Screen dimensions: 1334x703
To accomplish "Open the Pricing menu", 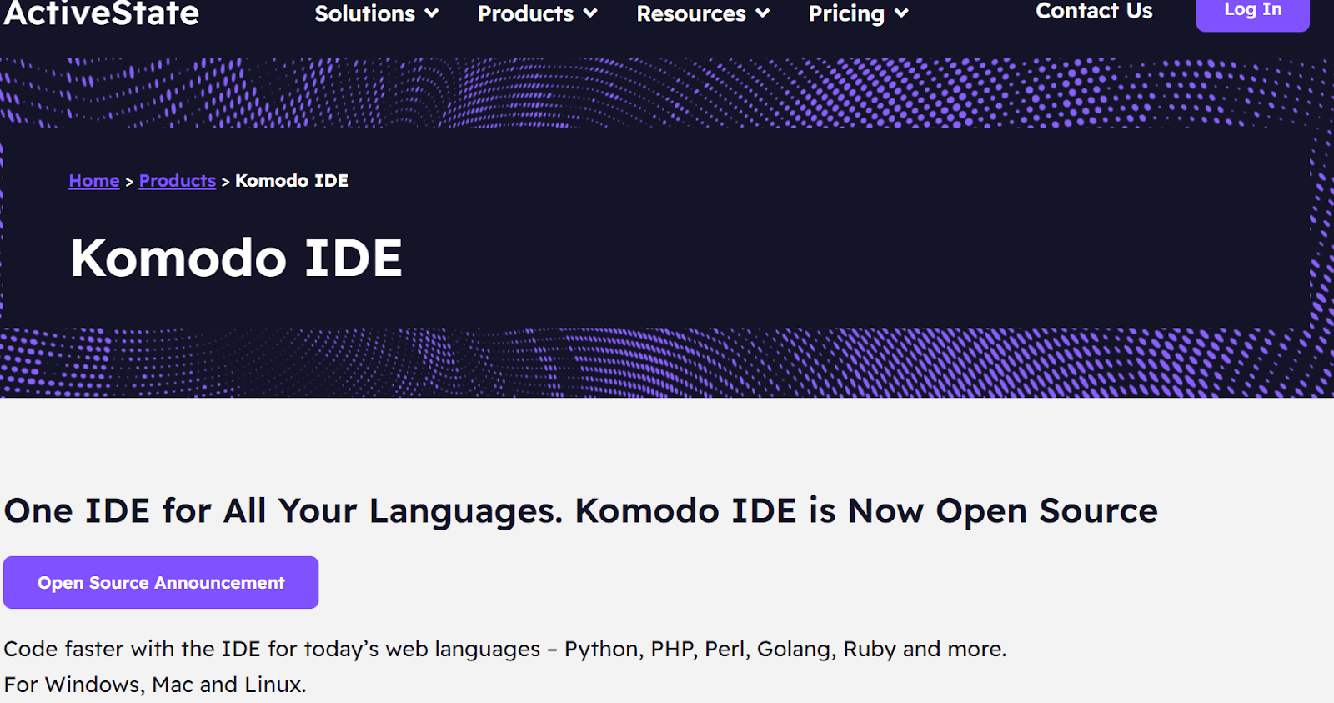I will click(x=846, y=13).
